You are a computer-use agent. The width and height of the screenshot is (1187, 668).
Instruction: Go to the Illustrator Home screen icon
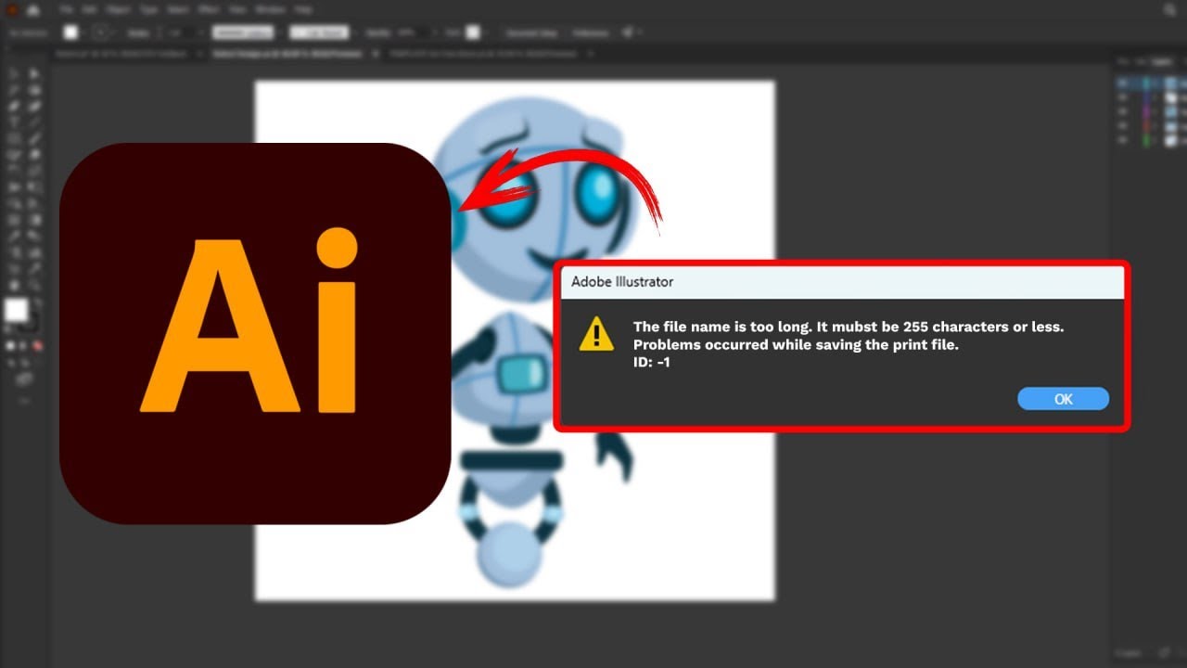tap(33, 9)
